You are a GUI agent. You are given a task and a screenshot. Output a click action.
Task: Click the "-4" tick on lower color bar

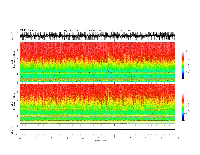(x=186, y=100)
